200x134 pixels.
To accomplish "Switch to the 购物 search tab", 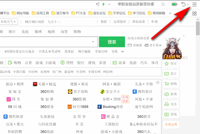I will point(77,32).
